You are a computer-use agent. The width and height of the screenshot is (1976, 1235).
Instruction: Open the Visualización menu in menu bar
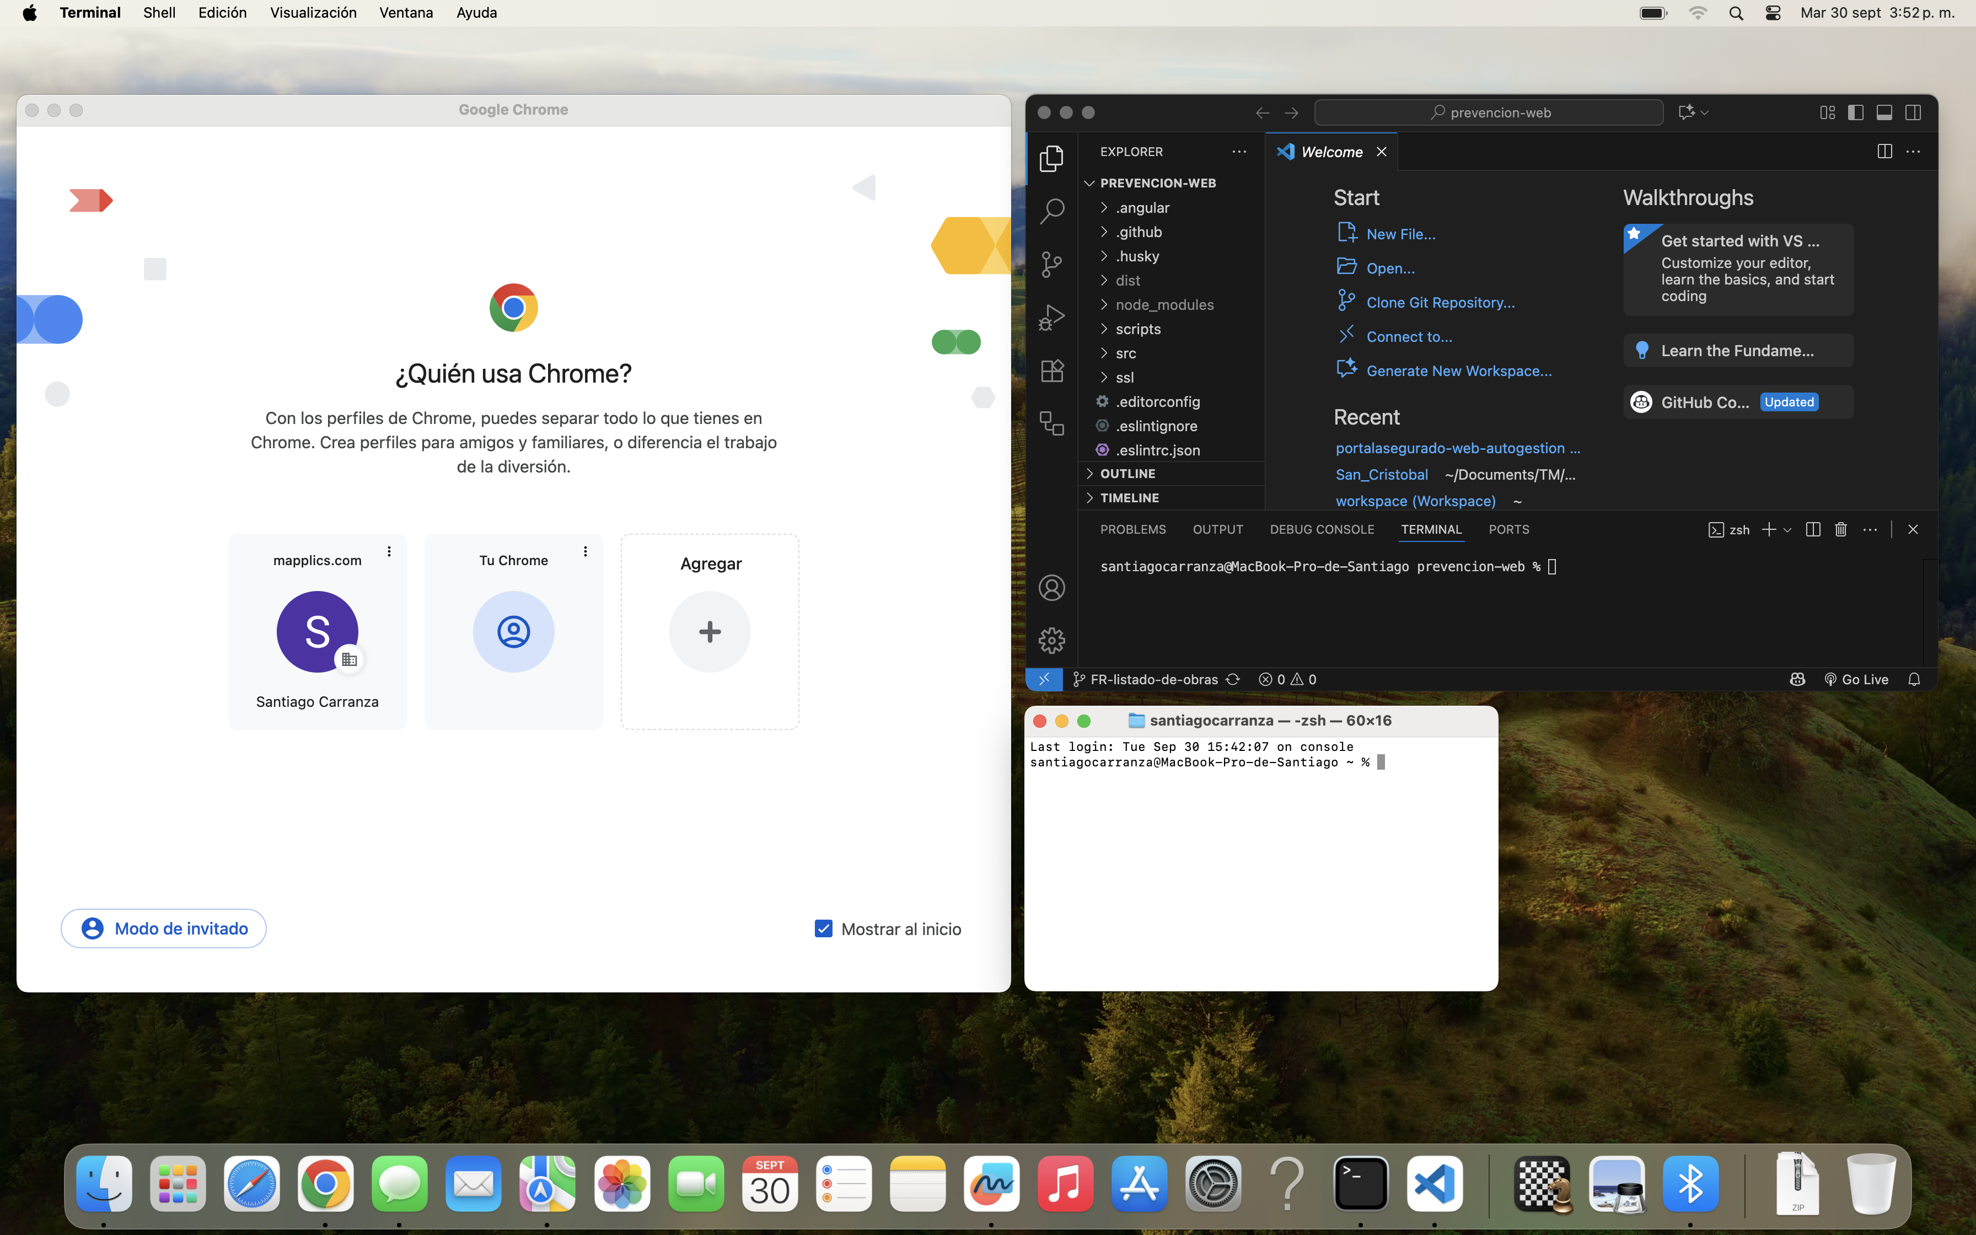click(313, 13)
